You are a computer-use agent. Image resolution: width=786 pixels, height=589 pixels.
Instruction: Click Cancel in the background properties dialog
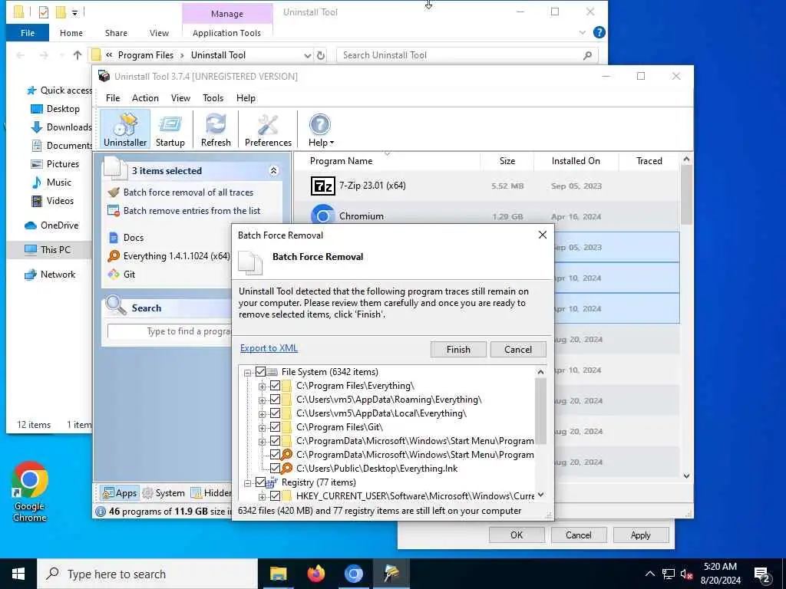[578, 535]
